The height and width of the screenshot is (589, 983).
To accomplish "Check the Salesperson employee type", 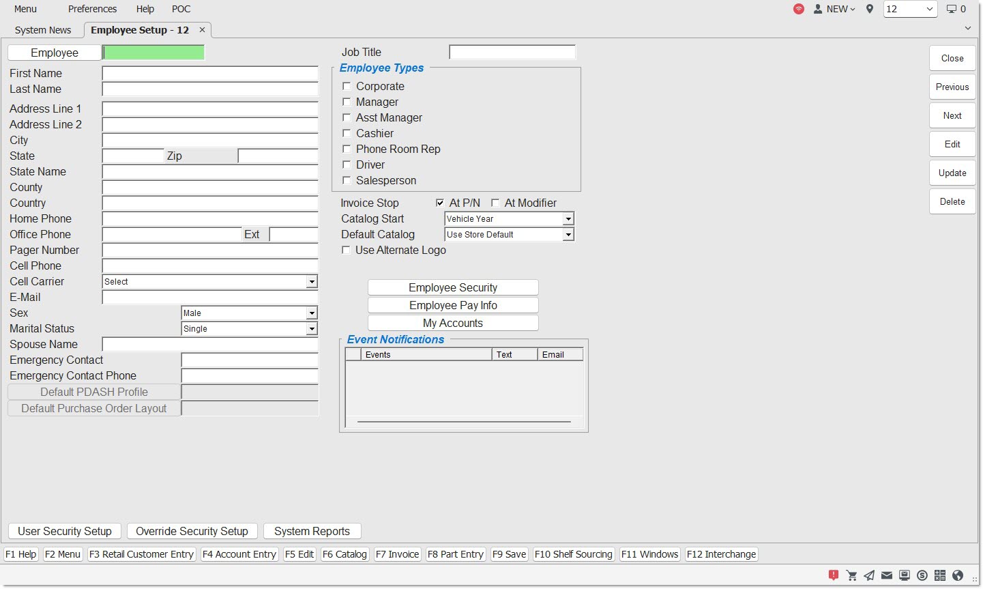I will [x=347, y=180].
